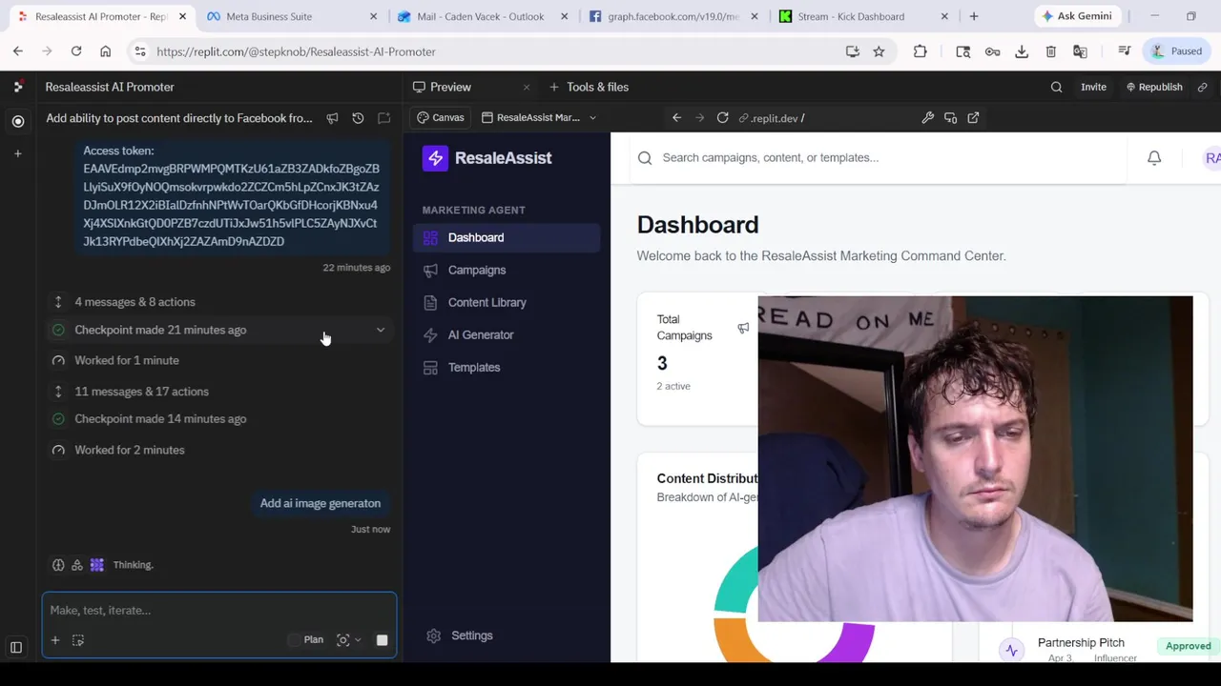Screen dimensions: 1221x686
Task: Open preview in new tab icon
Action: (973, 118)
